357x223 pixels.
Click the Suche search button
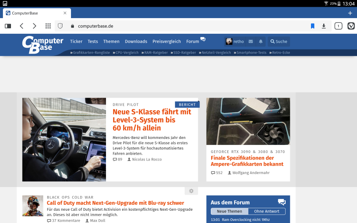[x=279, y=41]
